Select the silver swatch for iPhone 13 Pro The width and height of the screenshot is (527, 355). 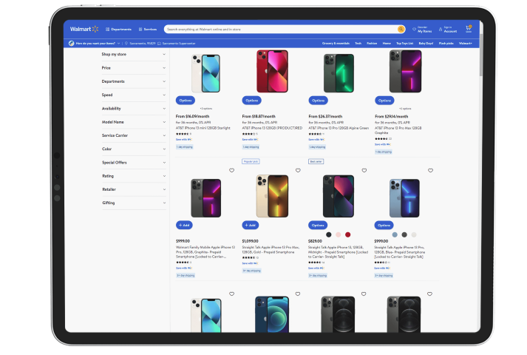click(x=414, y=234)
